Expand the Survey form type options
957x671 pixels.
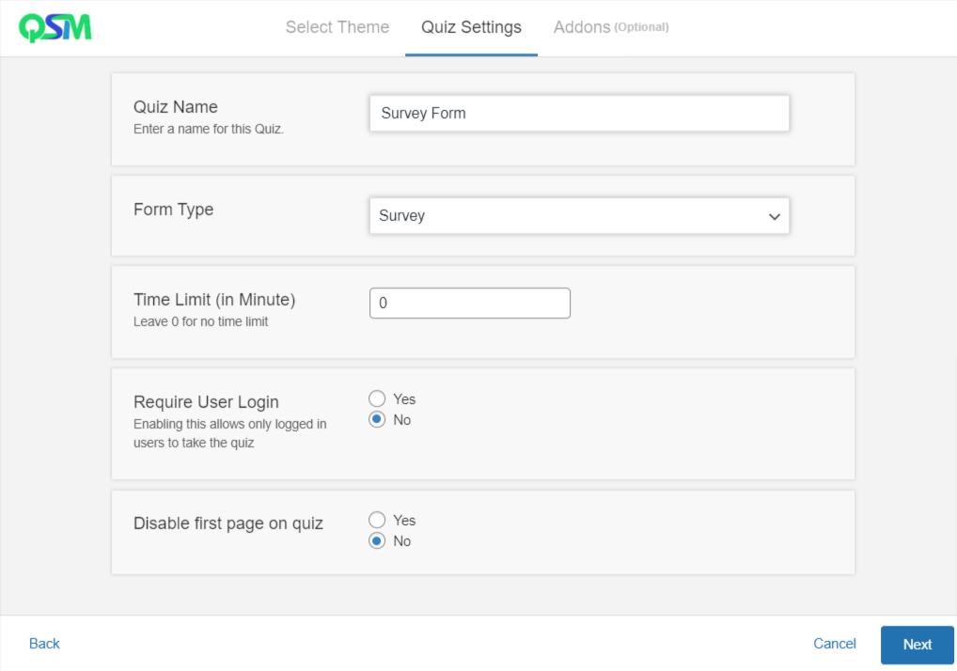578,216
